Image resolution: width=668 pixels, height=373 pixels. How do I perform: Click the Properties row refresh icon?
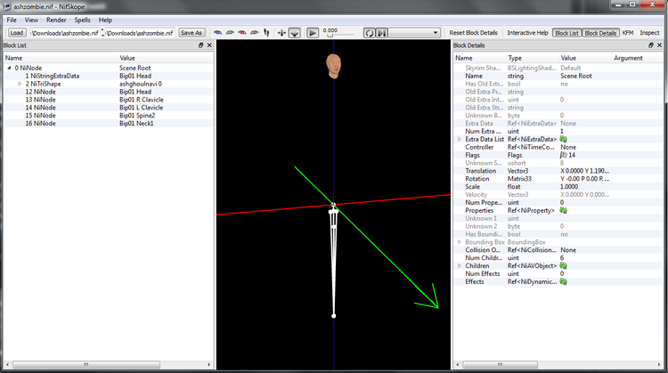coord(563,210)
